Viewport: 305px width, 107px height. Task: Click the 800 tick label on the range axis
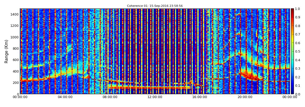(x=16, y=48)
